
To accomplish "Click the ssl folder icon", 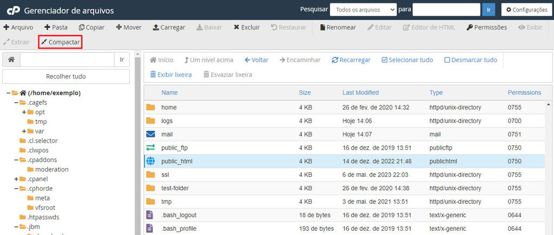I will (x=150, y=174).
